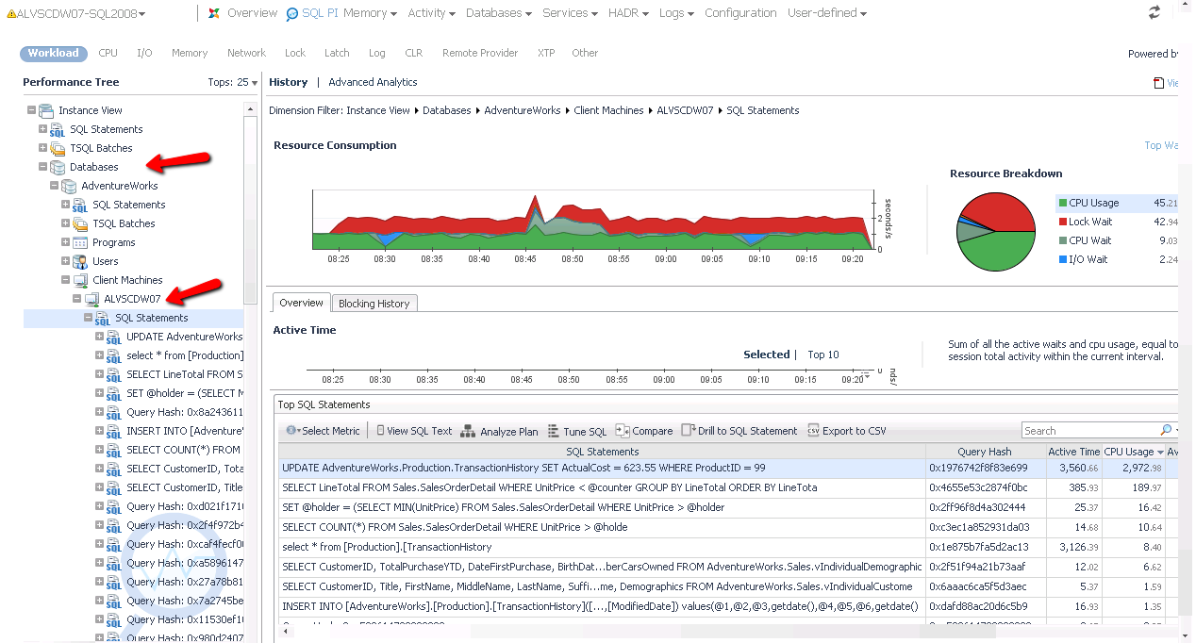Click the Drill to SQL Statement icon

point(688,431)
